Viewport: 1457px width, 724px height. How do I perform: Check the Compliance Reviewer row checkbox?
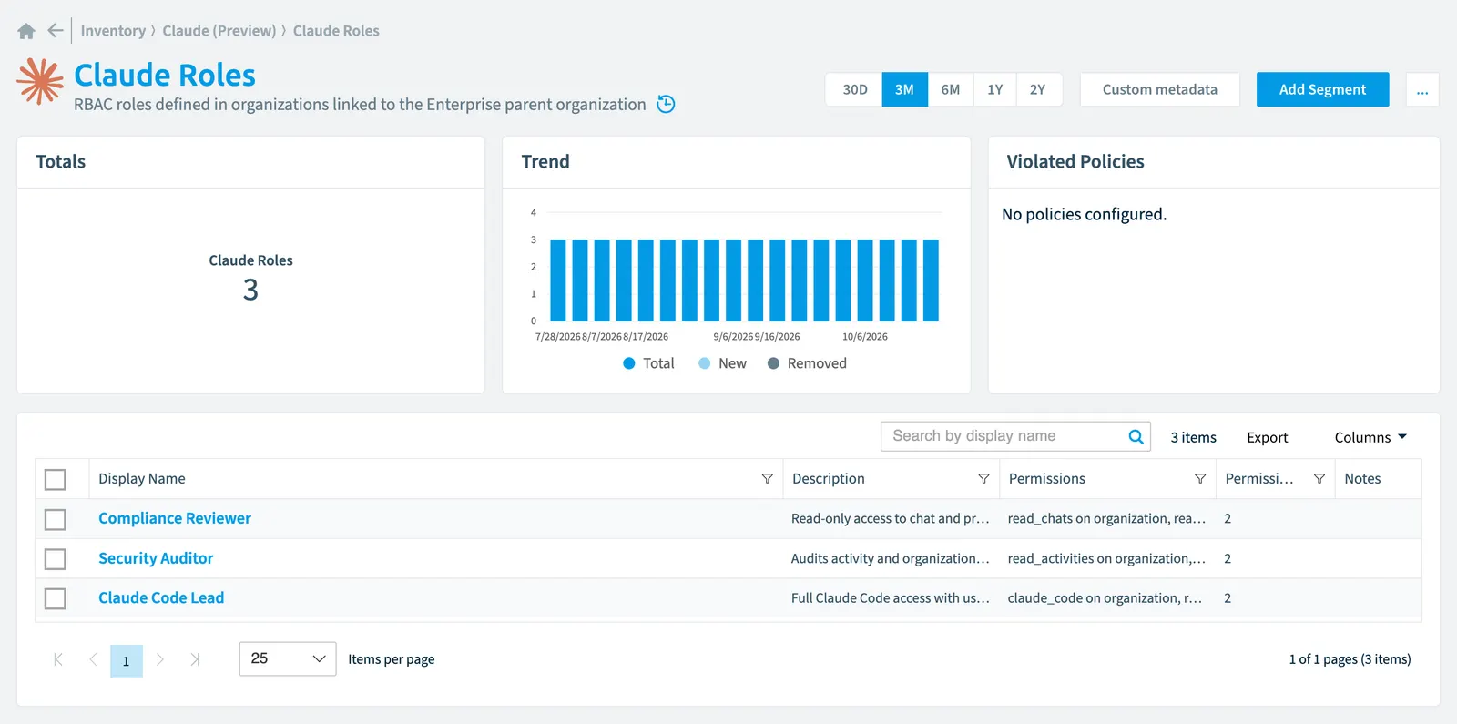click(x=56, y=519)
